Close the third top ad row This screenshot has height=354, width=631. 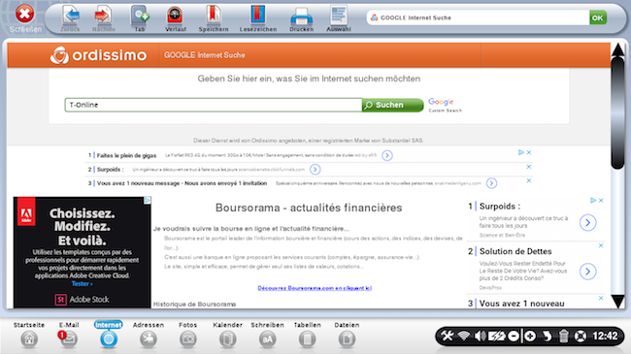click(529, 180)
